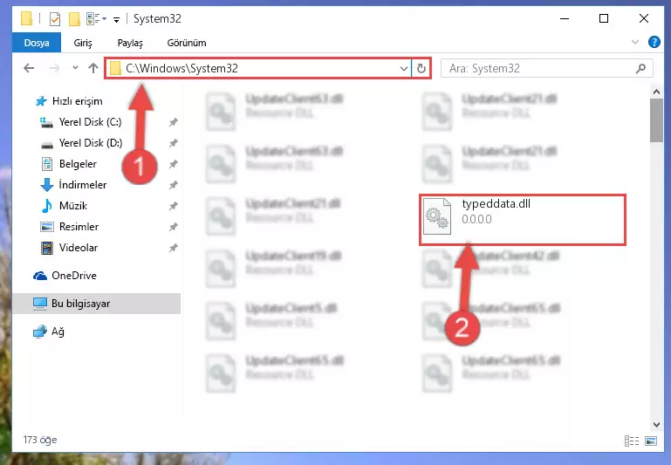This screenshot has width=671, height=465.
Task: Go up one folder level arrow
Action: [92, 68]
